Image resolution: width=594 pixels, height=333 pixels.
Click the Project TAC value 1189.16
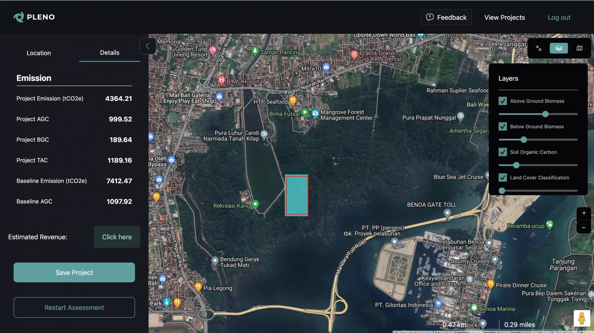[x=120, y=160]
